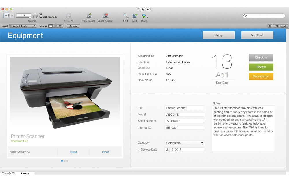Toggle the status toolbar icon at bottom

(13, 174)
